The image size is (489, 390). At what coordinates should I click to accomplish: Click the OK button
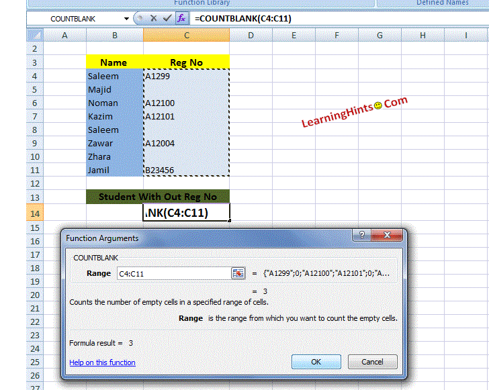tap(316, 362)
